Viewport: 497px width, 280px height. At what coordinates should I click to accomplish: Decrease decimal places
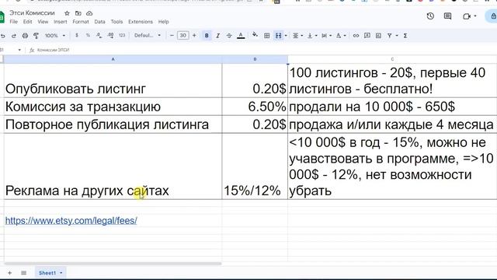point(99,35)
